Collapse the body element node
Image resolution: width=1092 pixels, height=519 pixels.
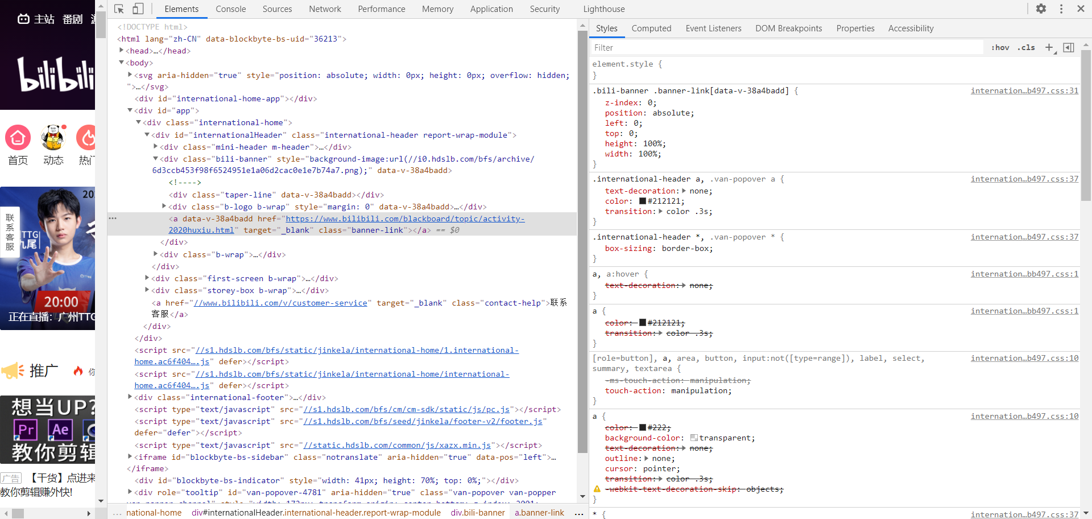pos(122,63)
